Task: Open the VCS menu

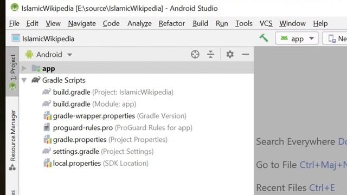Action: click(x=266, y=23)
